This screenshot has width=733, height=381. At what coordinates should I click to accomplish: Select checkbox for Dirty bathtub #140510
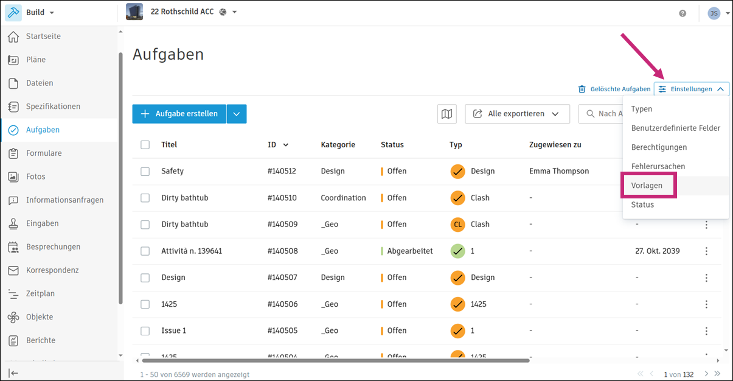click(x=145, y=198)
